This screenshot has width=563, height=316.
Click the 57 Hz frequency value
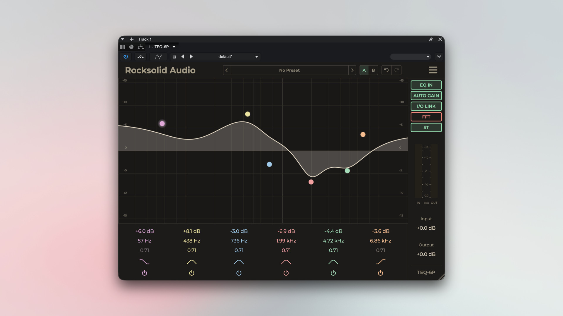145,241
